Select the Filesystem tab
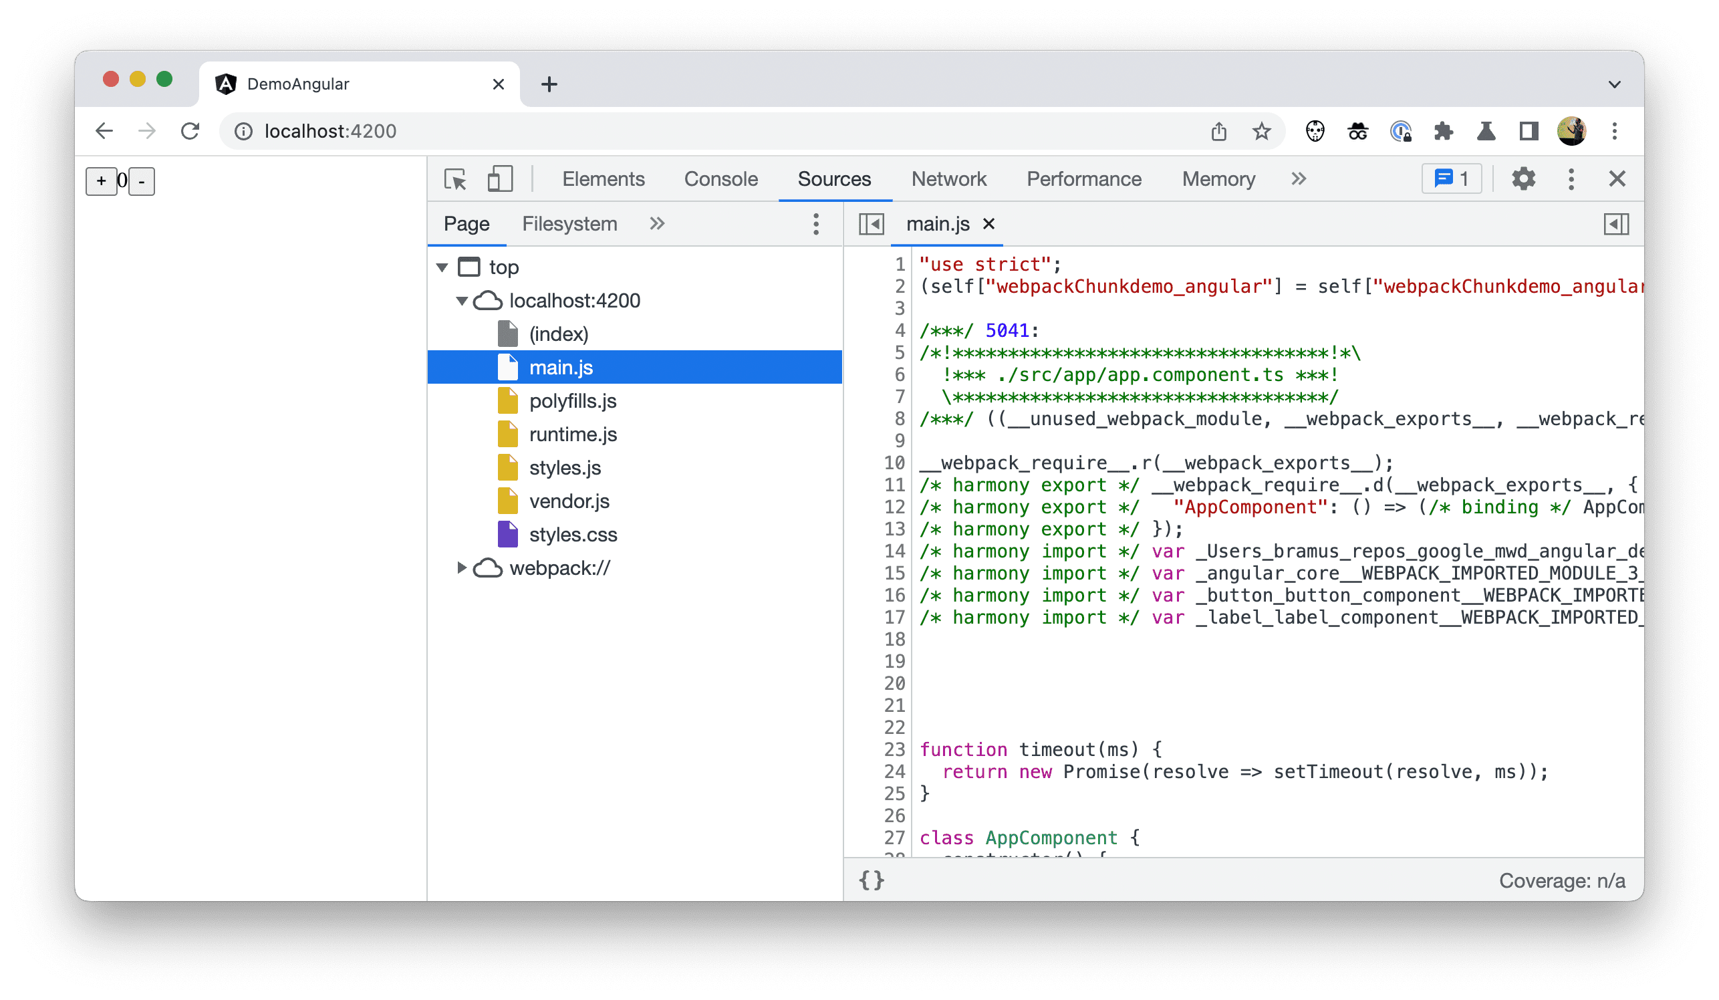Image resolution: width=1719 pixels, height=1000 pixels. [570, 225]
